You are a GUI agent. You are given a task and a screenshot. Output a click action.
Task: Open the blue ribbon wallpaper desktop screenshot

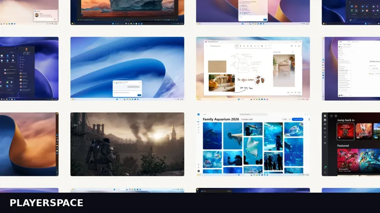pyautogui.click(x=127, y=69)
